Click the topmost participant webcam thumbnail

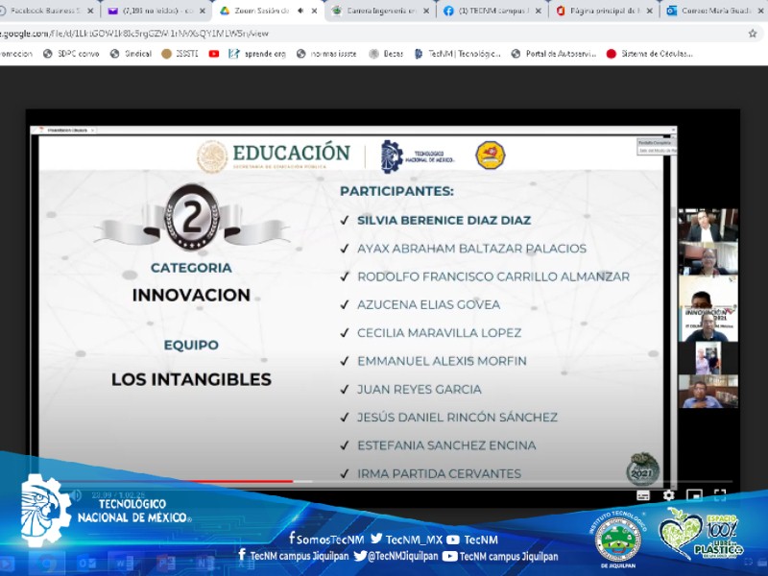coord(708,226)
